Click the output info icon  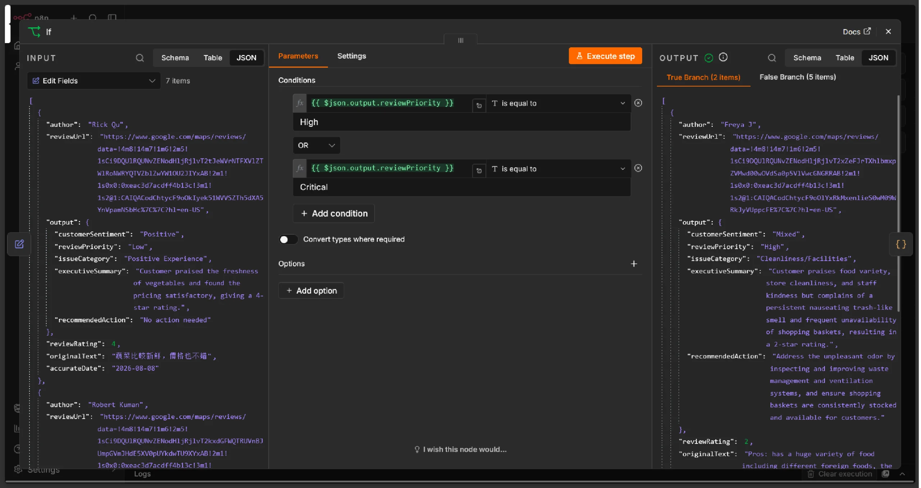tap(723, 57)
